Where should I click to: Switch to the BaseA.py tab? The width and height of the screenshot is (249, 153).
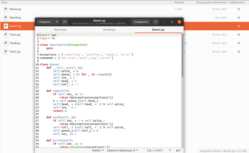(x=60, y=29)
